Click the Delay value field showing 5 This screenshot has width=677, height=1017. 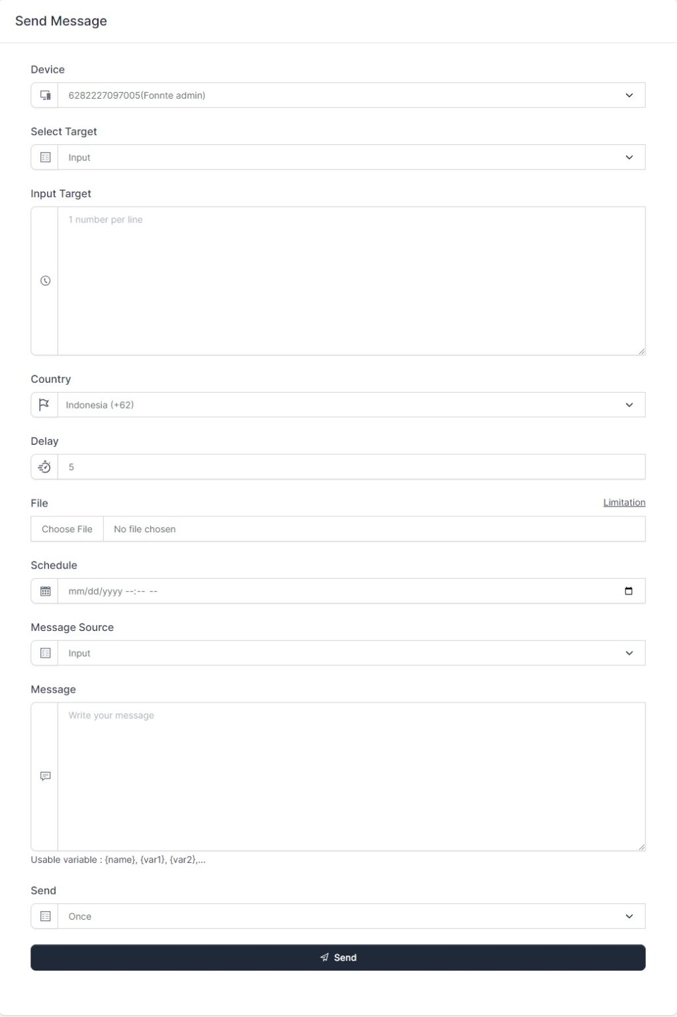tap(351, 466)
